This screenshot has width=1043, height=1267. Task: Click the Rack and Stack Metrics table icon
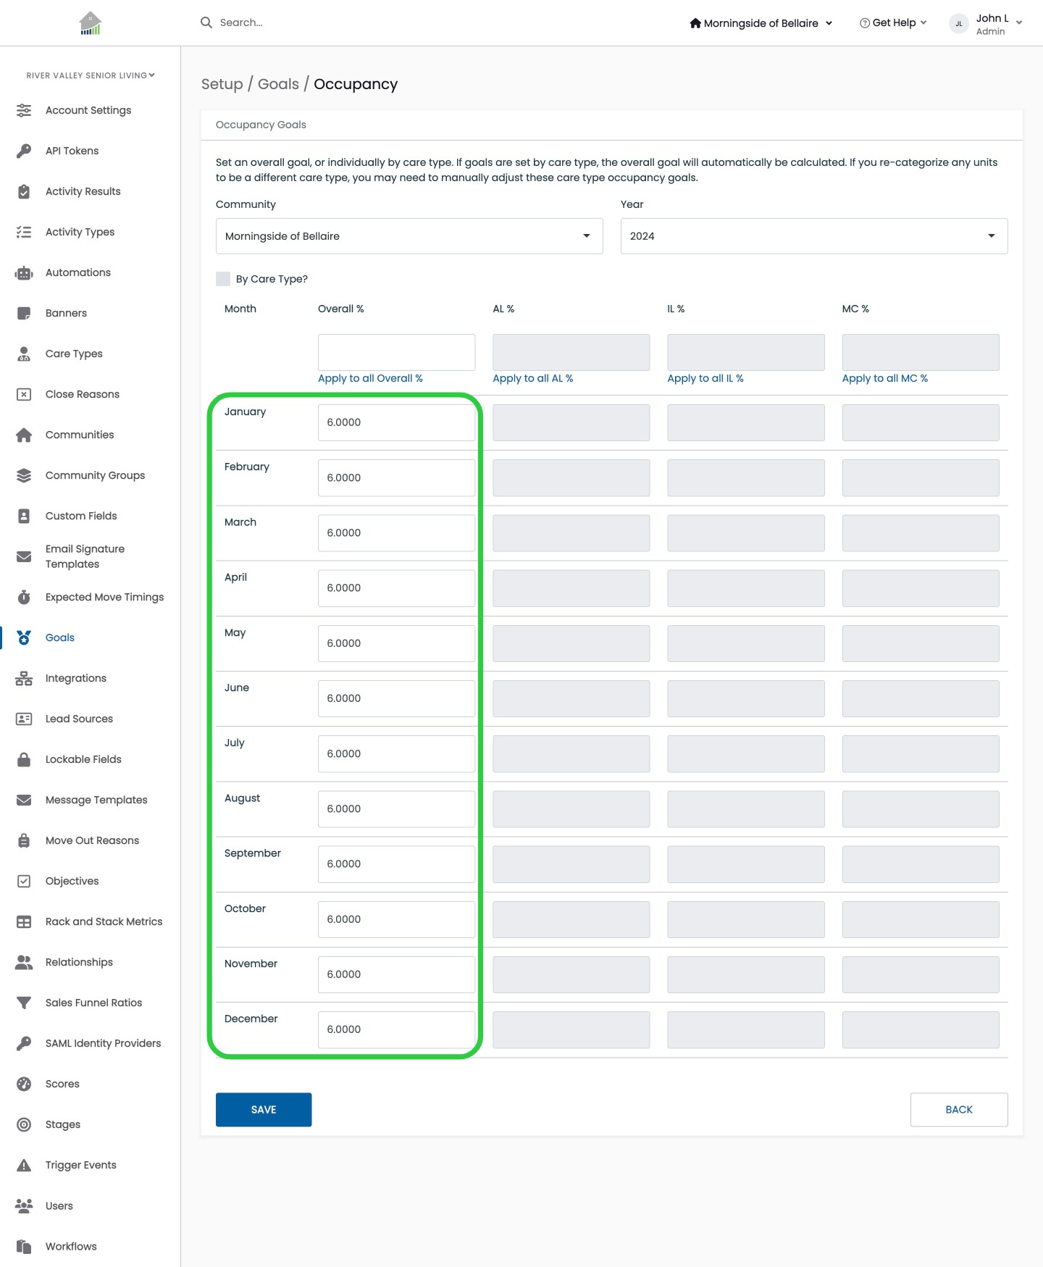point(24,921)
